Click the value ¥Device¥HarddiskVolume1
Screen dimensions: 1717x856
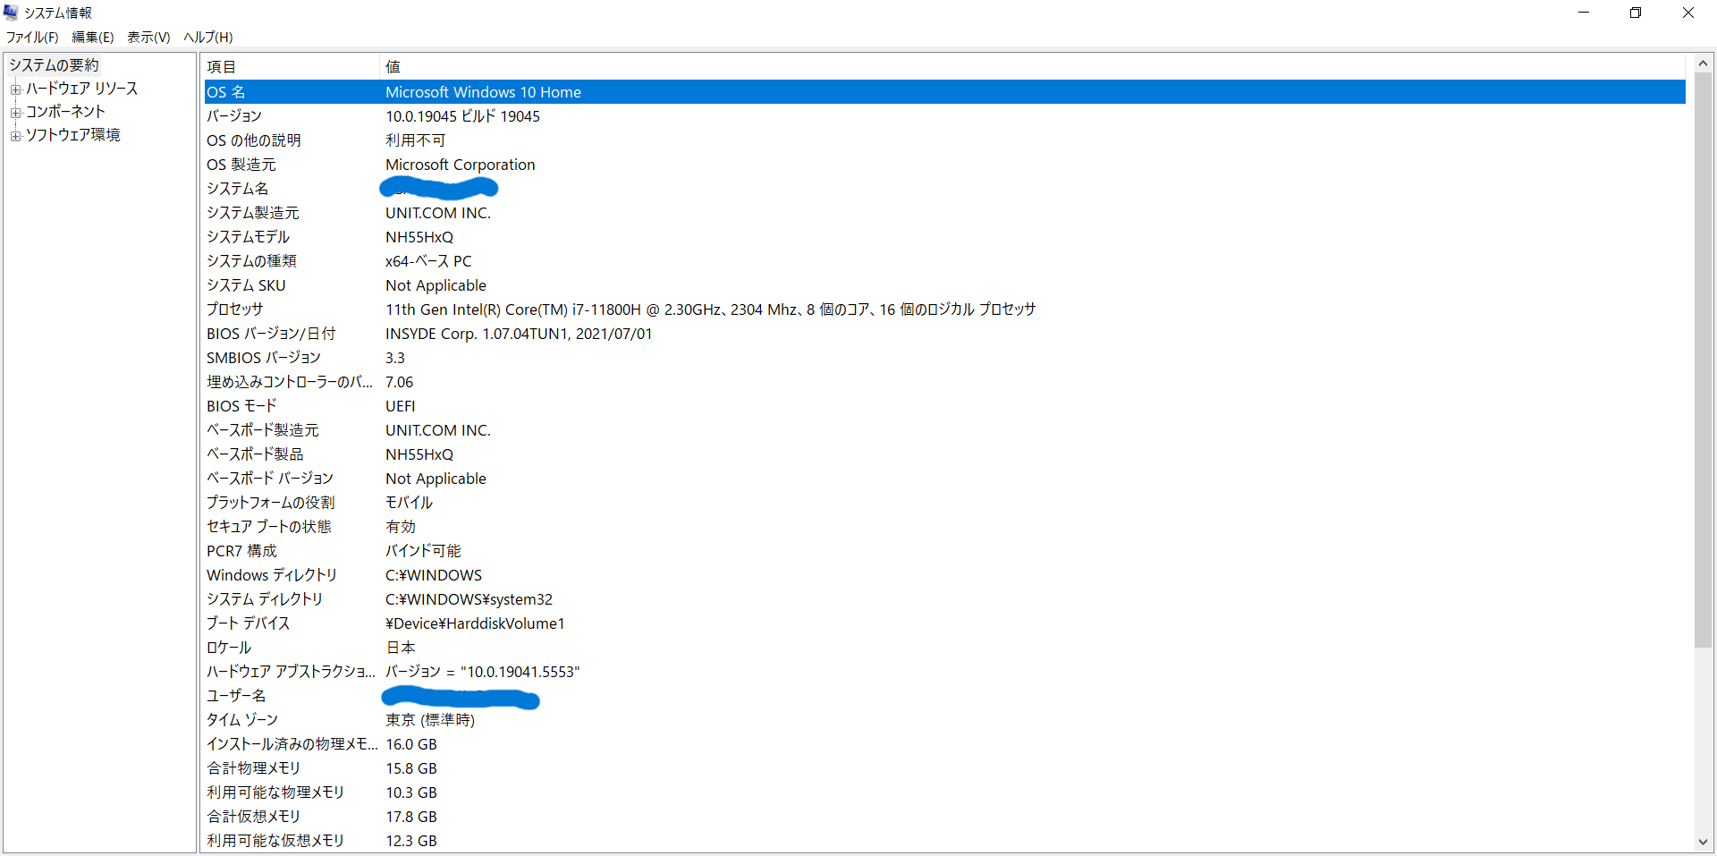pos(475,623)
